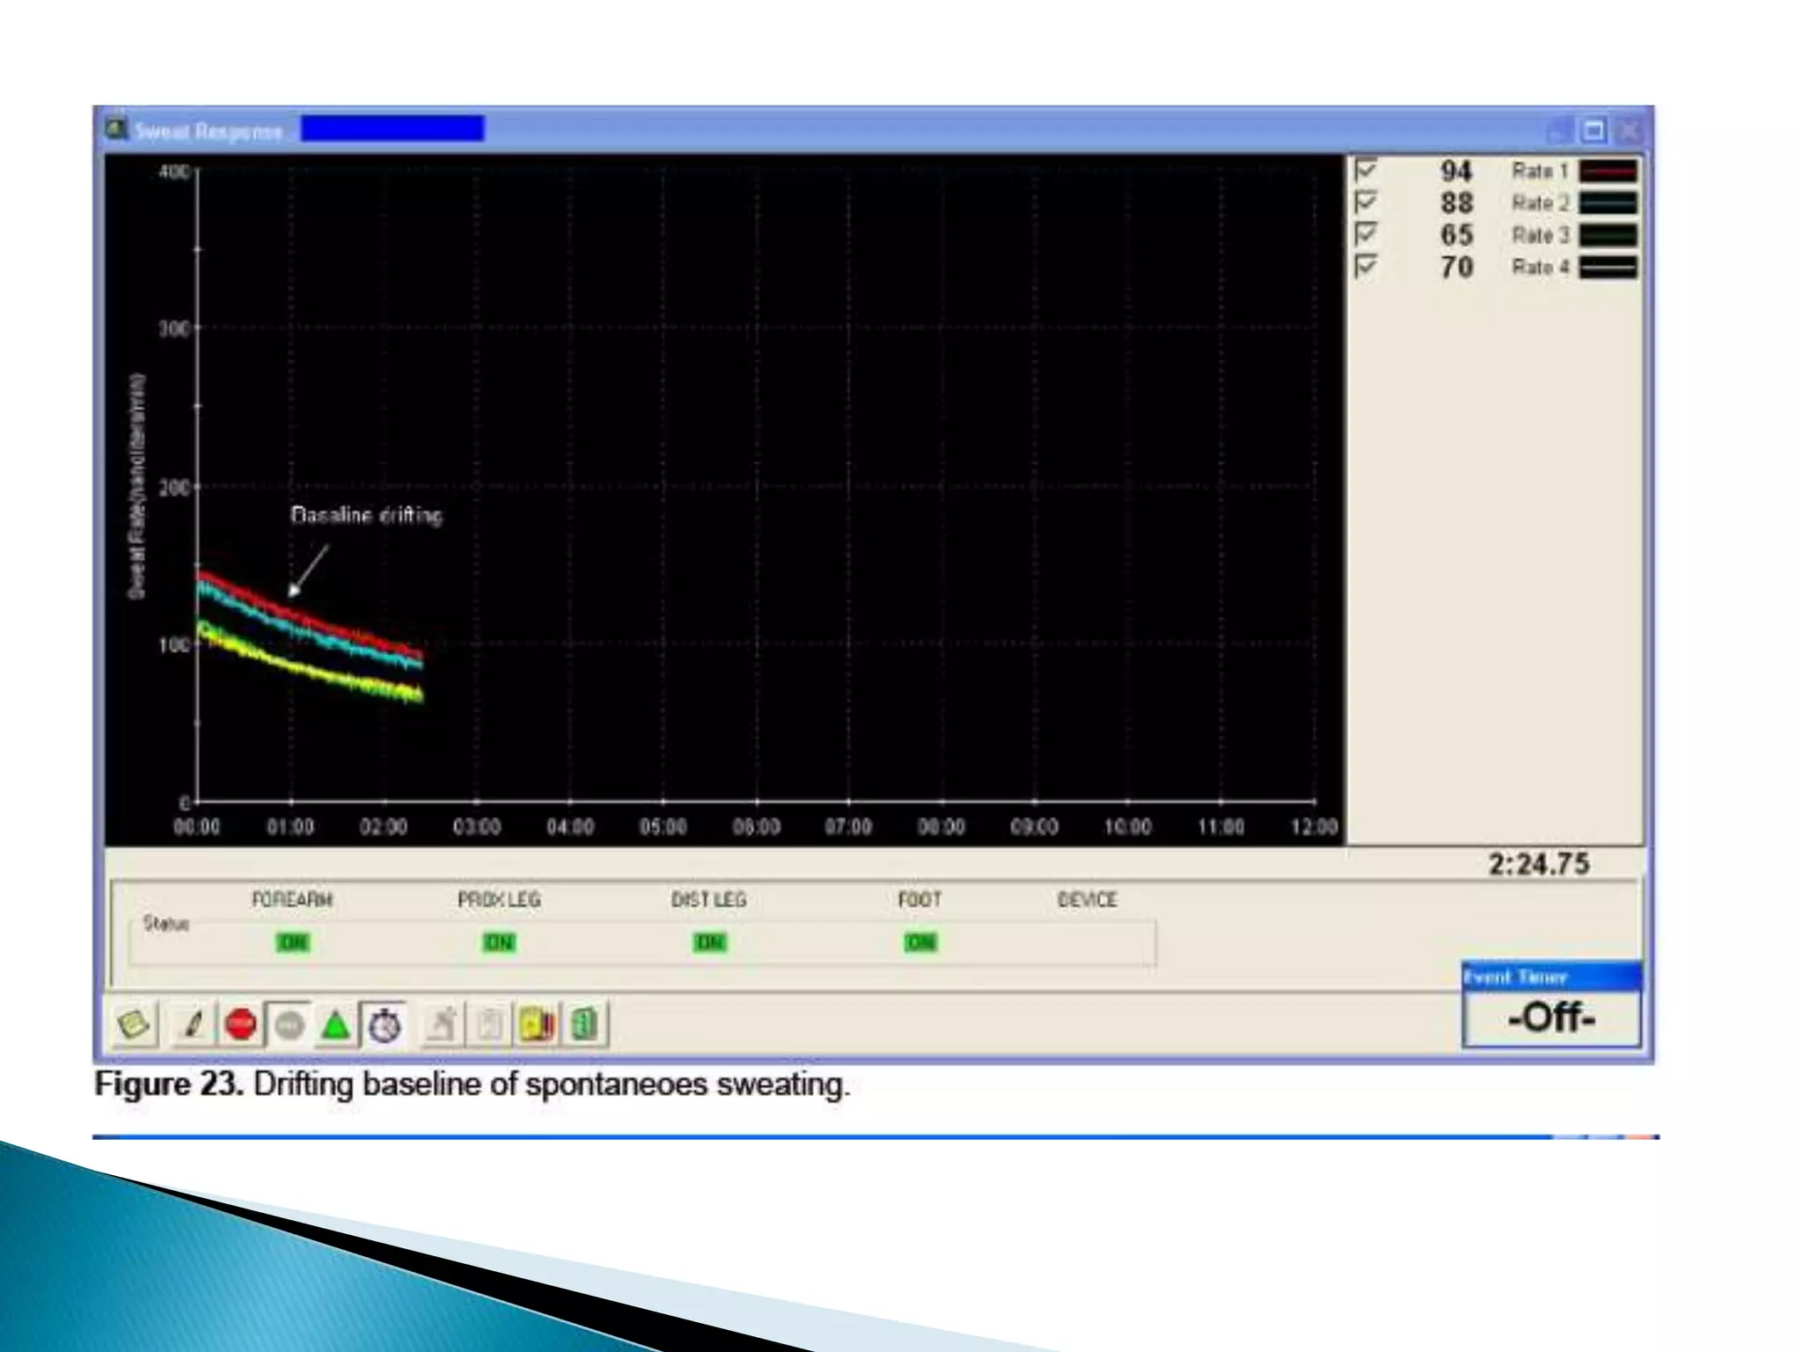Click the grayed clipboard toolbar icon
Image resolution: width=1802 pixels, height=1352 pixels.
click(x=489, y=1025)
